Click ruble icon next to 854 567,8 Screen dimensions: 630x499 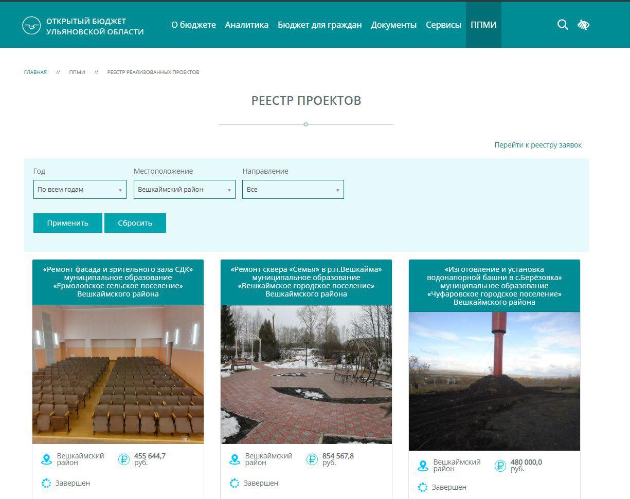pyautogui.click(x=312, y=459)
